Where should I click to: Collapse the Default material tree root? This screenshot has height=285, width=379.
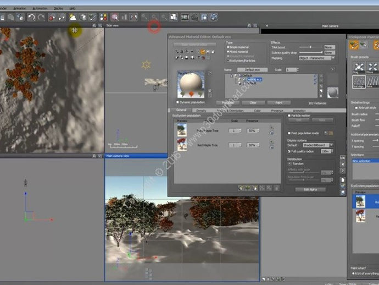[231, 76]
